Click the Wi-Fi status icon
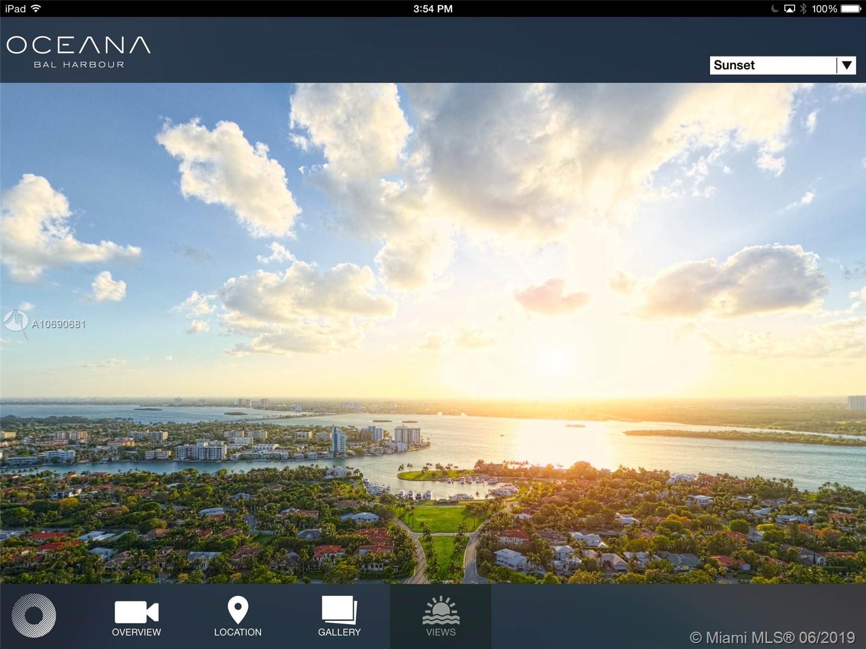 [x=36, y=9]
